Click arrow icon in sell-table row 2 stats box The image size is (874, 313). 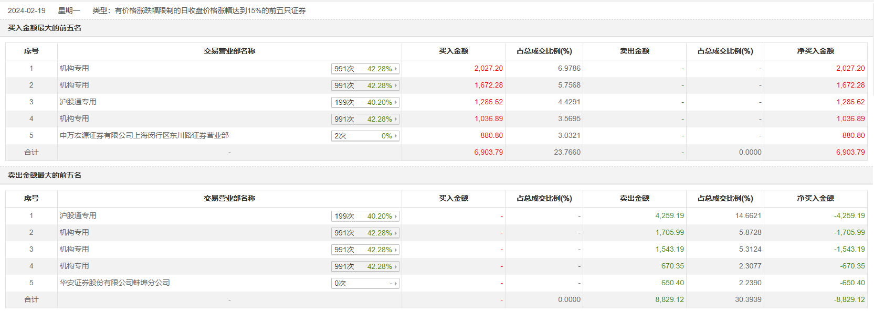point(396,233)
